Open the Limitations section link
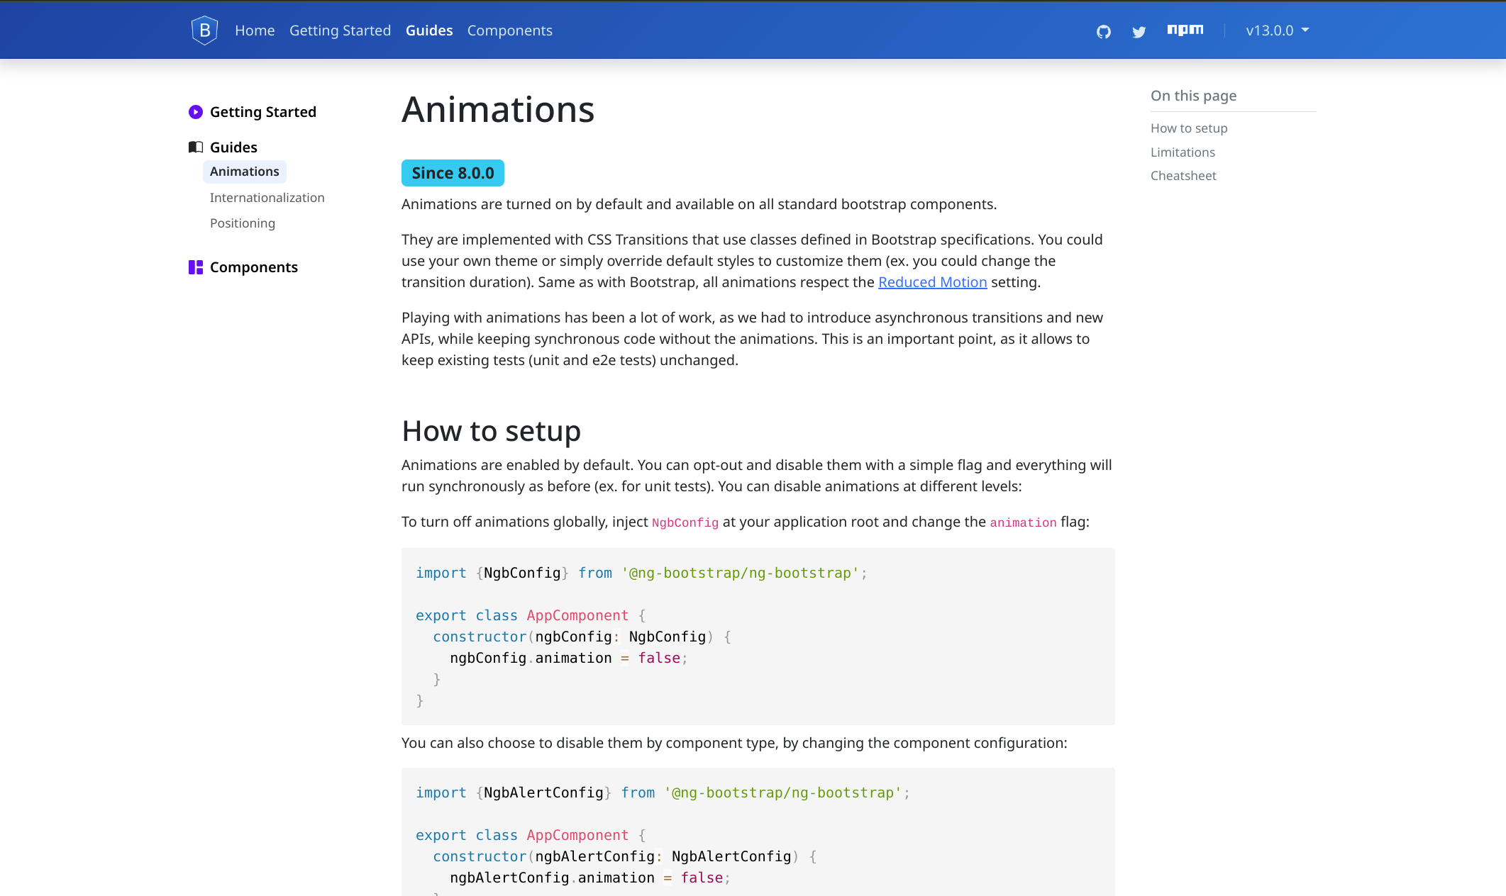This screenshot has width=1506, height=896. [1183, 152]
